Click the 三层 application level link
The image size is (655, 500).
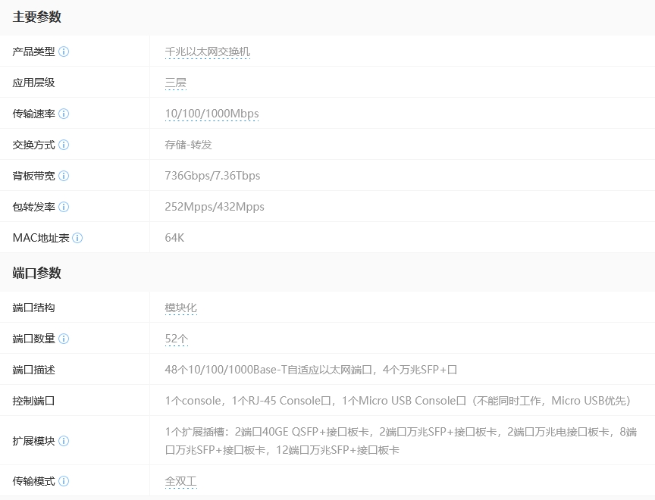click(175, 83)
